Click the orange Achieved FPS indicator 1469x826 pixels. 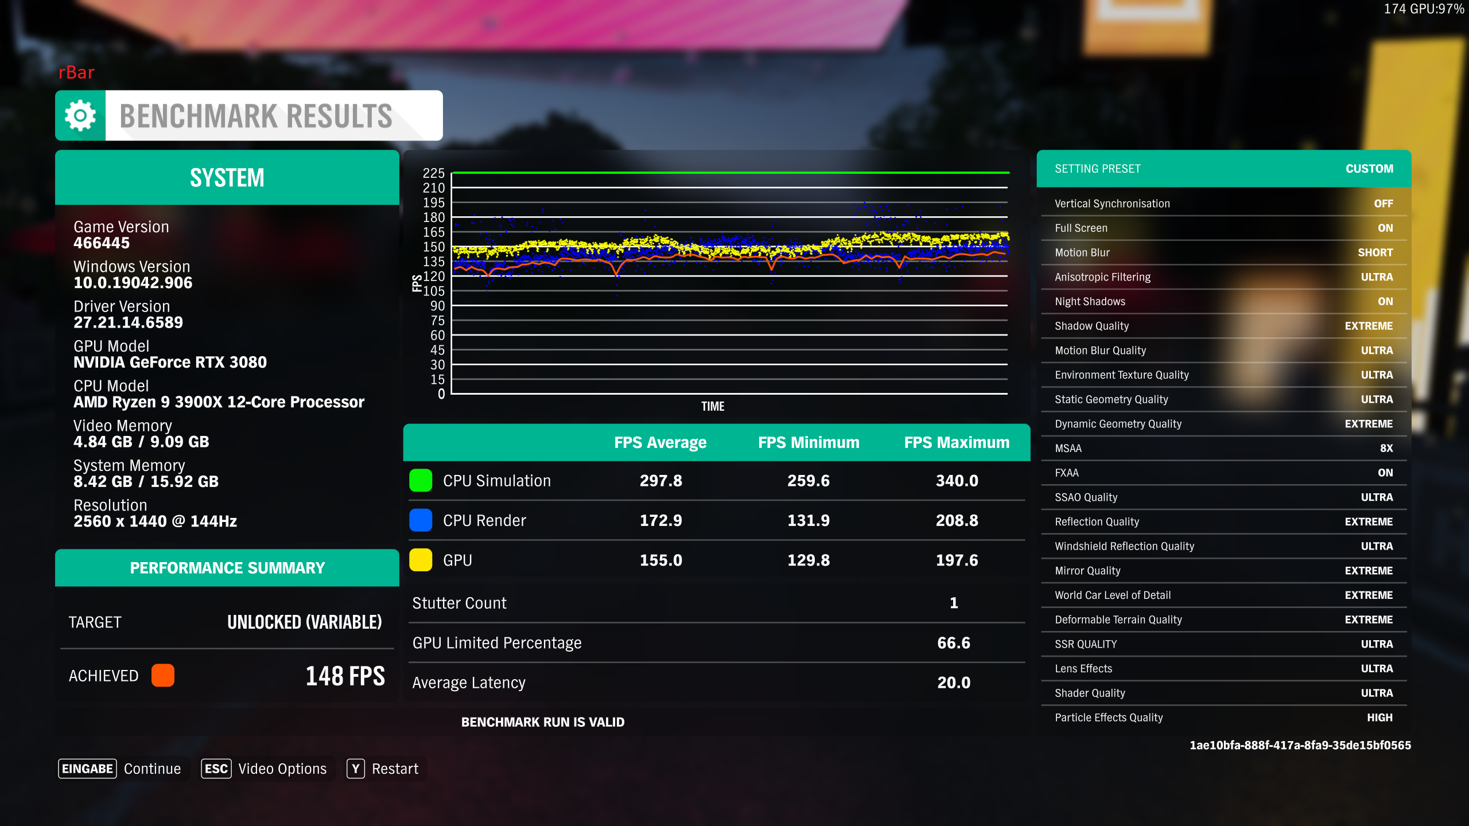point(163,676)
